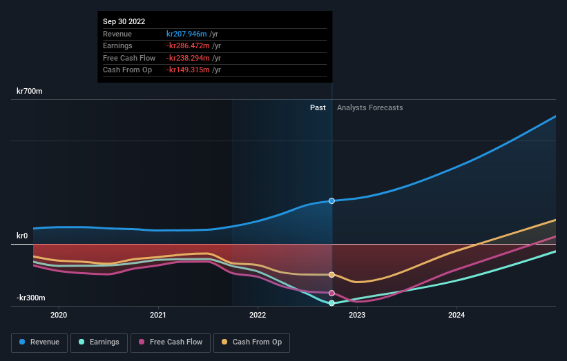Click the Analysts Forecasts label

370,107
